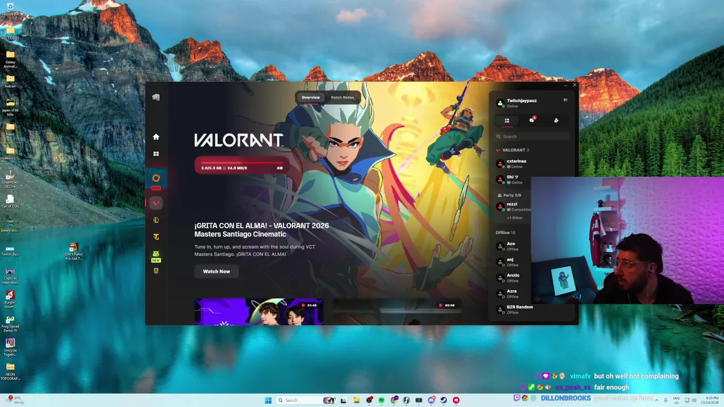This screenshot has height=407, width=724.
Task: Go to the Home icon in sidebar
Action: point(156,137)
